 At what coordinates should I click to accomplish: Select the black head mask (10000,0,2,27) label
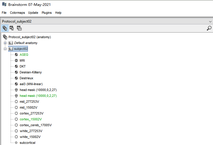click(x=38, y=90)
